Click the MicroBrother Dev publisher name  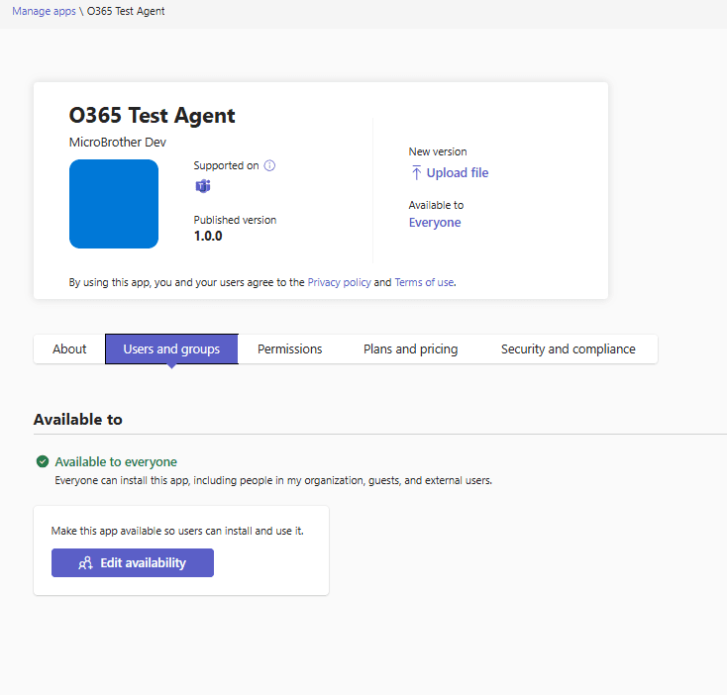click(x=117, y=143)
